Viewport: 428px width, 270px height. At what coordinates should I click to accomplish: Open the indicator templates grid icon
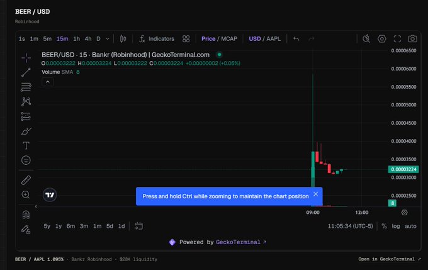[186, 39]
